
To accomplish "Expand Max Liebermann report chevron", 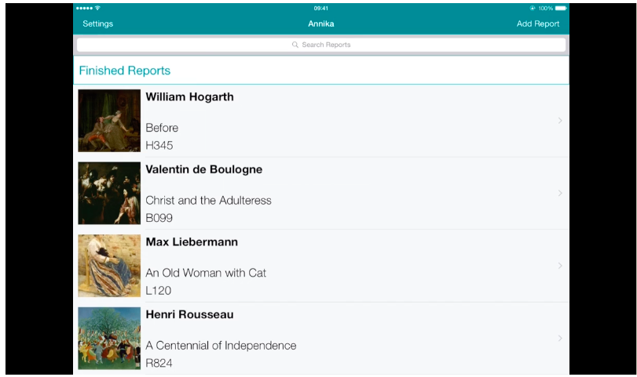I will tap(559, 266).
